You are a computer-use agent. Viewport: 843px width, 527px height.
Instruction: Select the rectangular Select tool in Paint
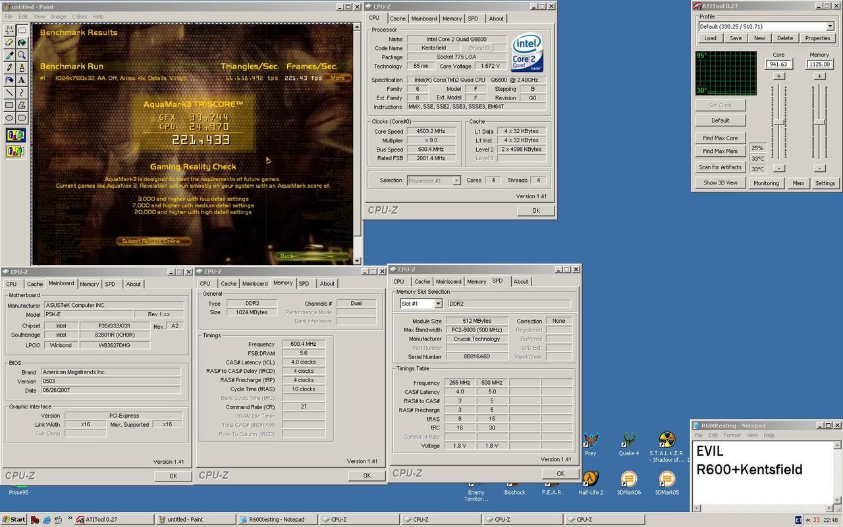click(22, 30)
